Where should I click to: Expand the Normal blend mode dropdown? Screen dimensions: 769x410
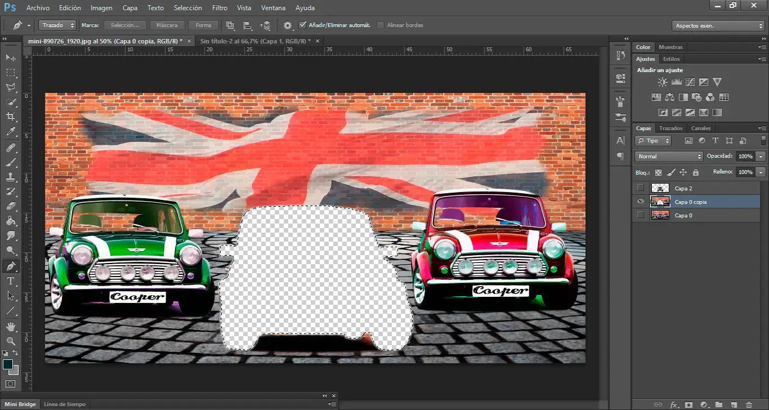tap(669, 157)
